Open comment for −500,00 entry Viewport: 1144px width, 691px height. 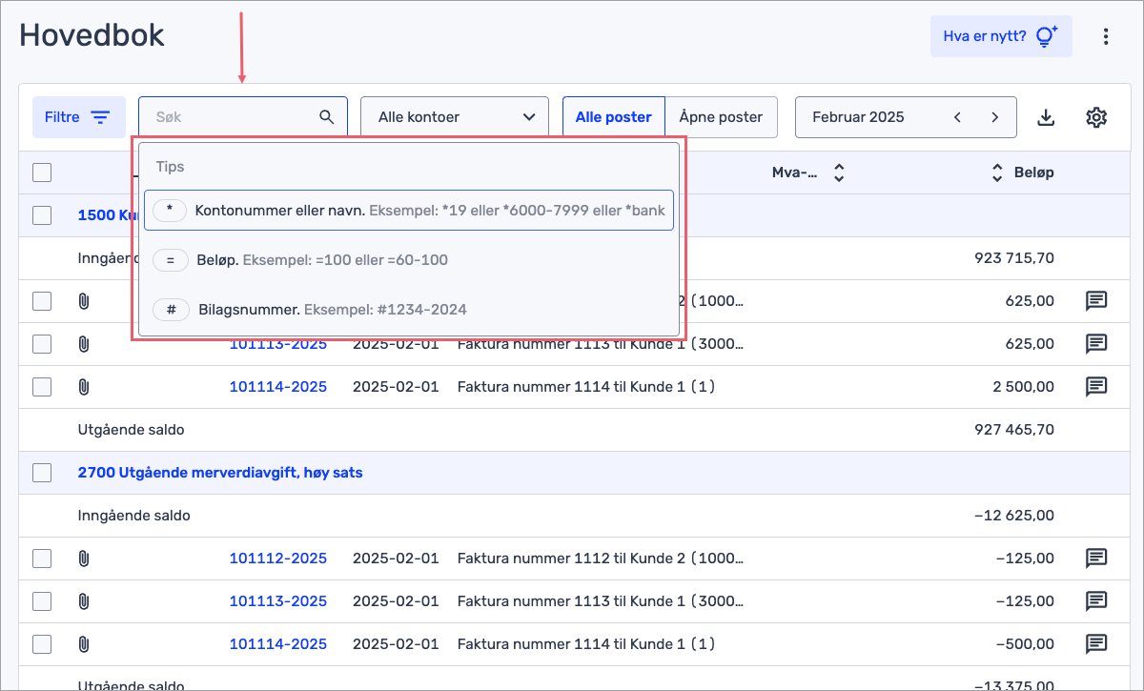(x=1096, y=644)
